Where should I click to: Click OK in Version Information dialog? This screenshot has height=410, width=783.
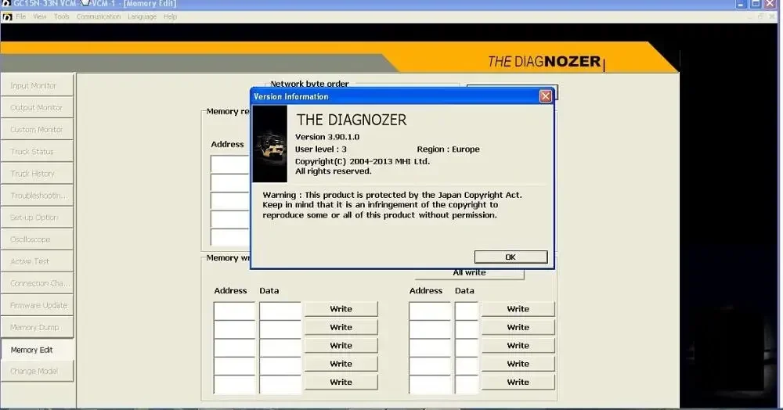click(511, 257)
